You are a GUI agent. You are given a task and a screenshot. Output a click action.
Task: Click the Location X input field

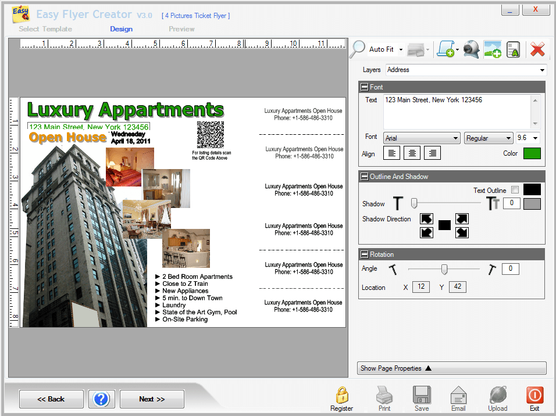coord(421,286)
